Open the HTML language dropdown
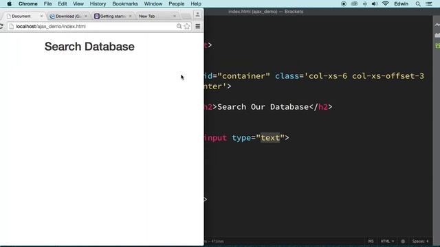This screenshot has width=440, height=247. point(387,241)
